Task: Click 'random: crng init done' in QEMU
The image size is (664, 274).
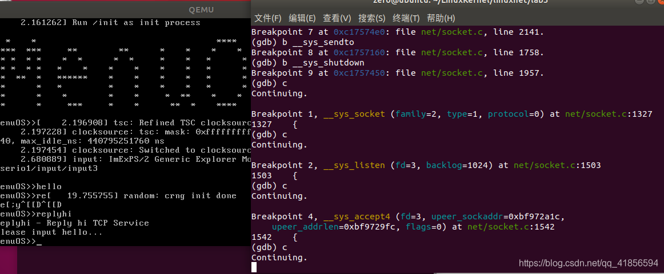Action: pyautogui.click(x=180, y=196)
